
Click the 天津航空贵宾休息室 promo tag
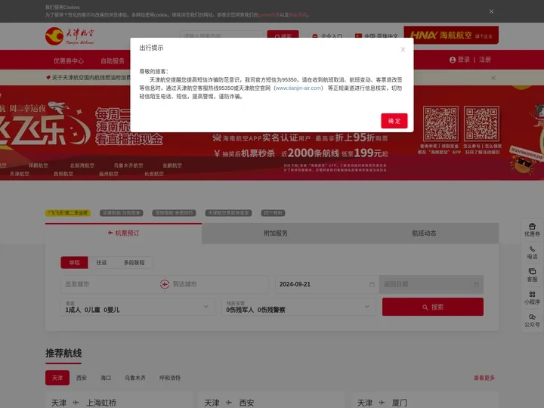(x=228, y=212)
